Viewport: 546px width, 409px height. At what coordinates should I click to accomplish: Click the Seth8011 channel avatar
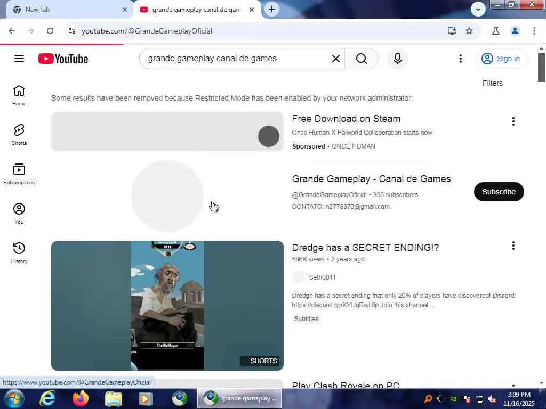299,277
